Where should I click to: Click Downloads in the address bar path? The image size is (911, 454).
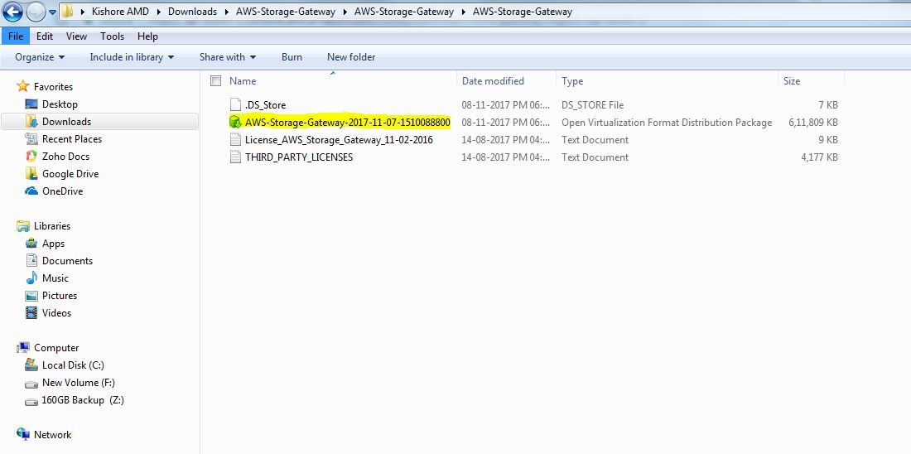point(192,12)
